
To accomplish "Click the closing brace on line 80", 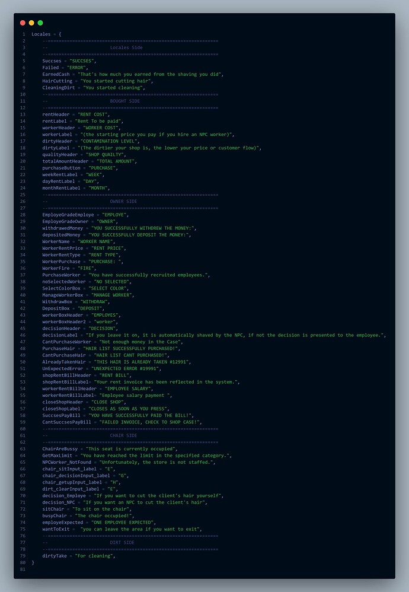I will pyautogui.click(x=33, y=562).
